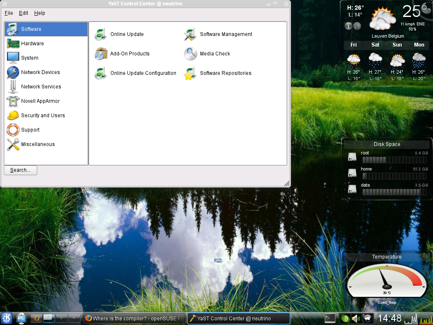
Task: Open Online Update Configuration
Action: [x=135, y=73]
